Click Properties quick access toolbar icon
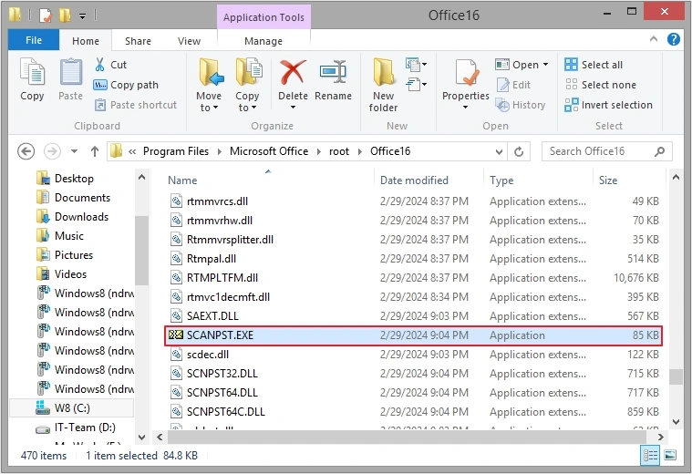Screen dimensions: 692x474 pos(46,15)
